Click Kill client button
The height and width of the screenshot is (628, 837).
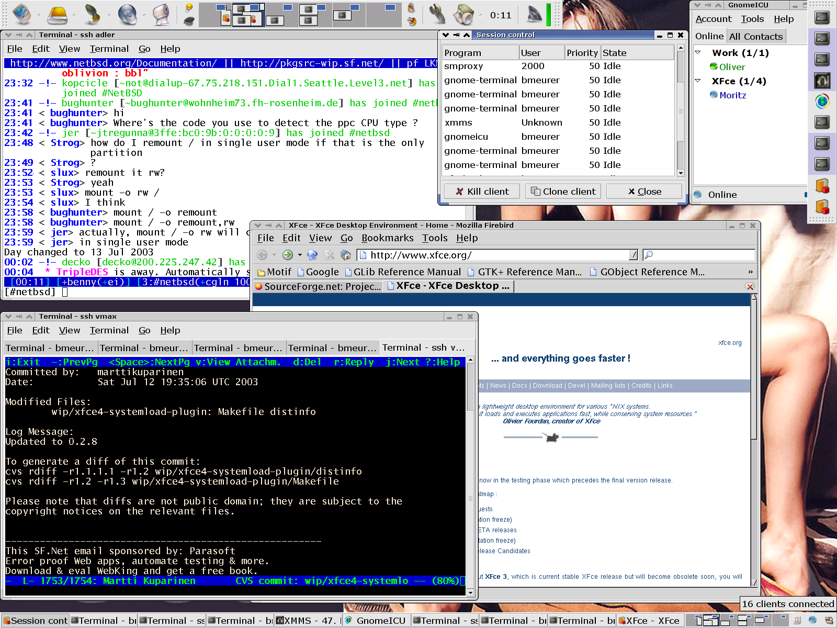482,192
